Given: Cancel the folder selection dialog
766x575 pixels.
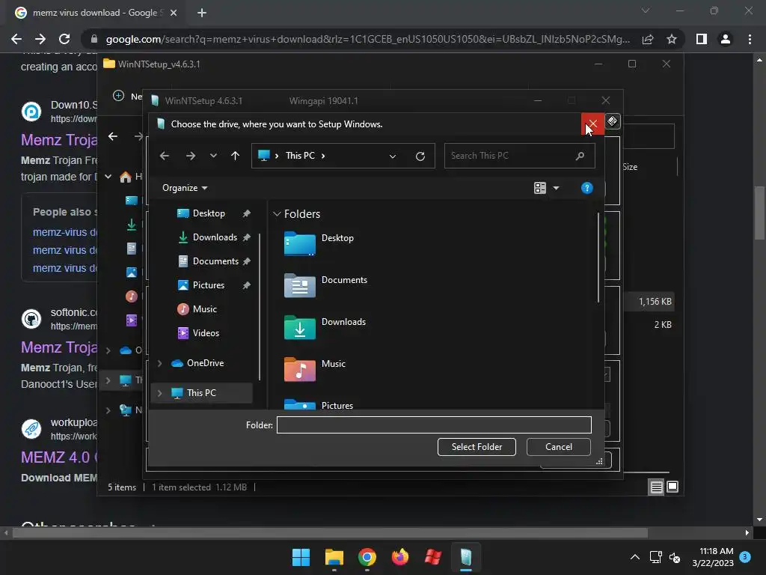Looking at the screenshot, I should (558, 447).
